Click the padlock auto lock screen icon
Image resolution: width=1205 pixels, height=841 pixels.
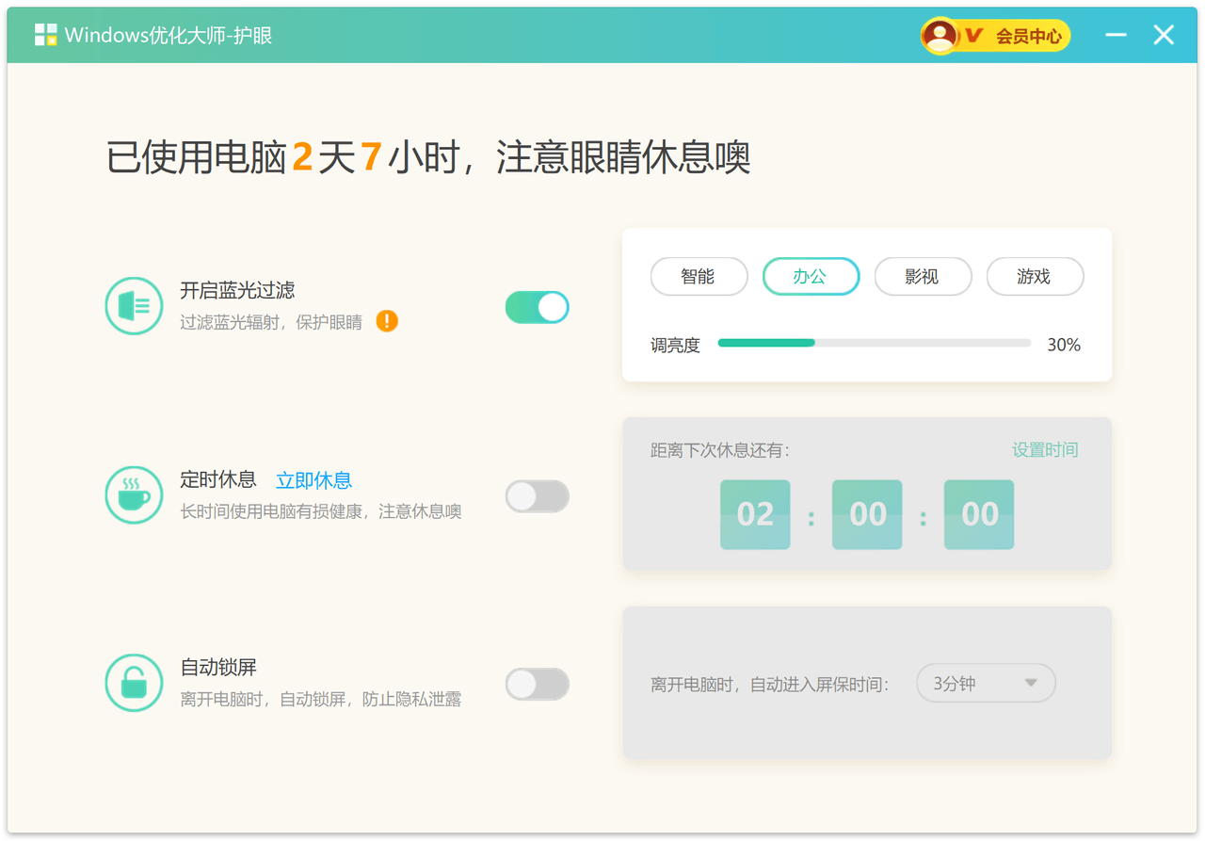click(134, 683)
